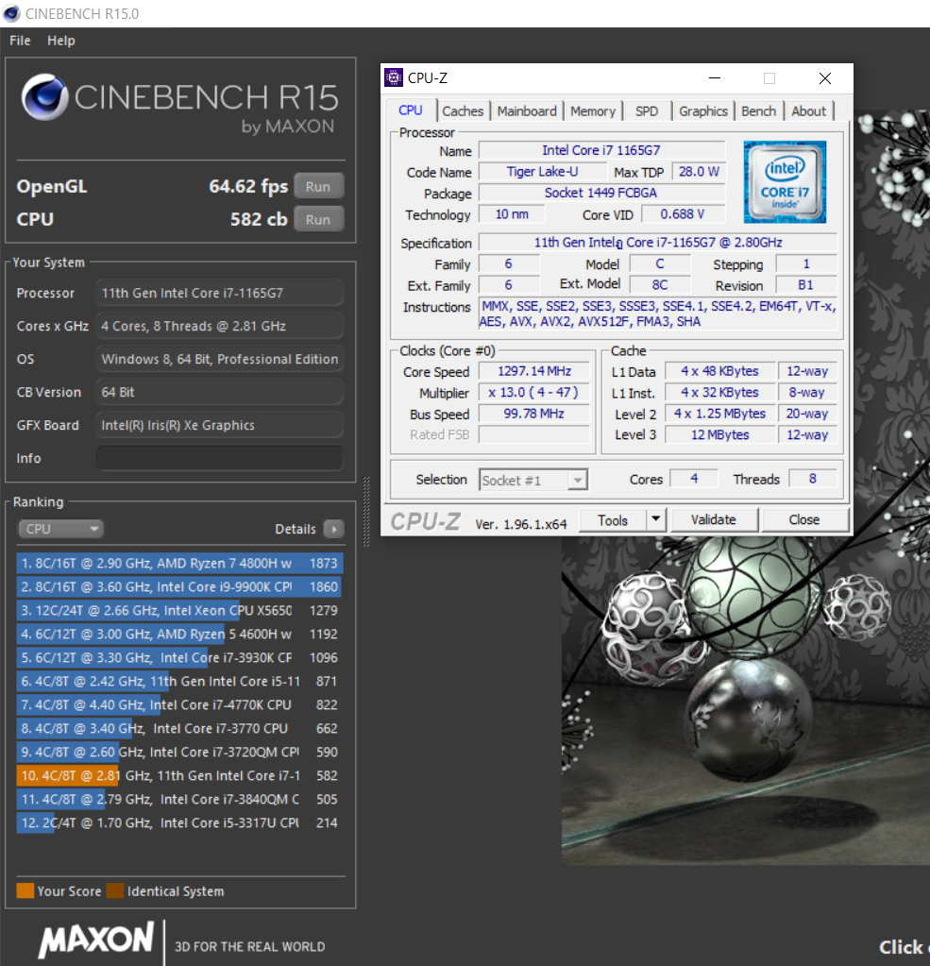Expand the Tools dropdown arrow in CPU-Z
Image resolution: width=930 pixels, height=966 pixels.
pos(656,519)
